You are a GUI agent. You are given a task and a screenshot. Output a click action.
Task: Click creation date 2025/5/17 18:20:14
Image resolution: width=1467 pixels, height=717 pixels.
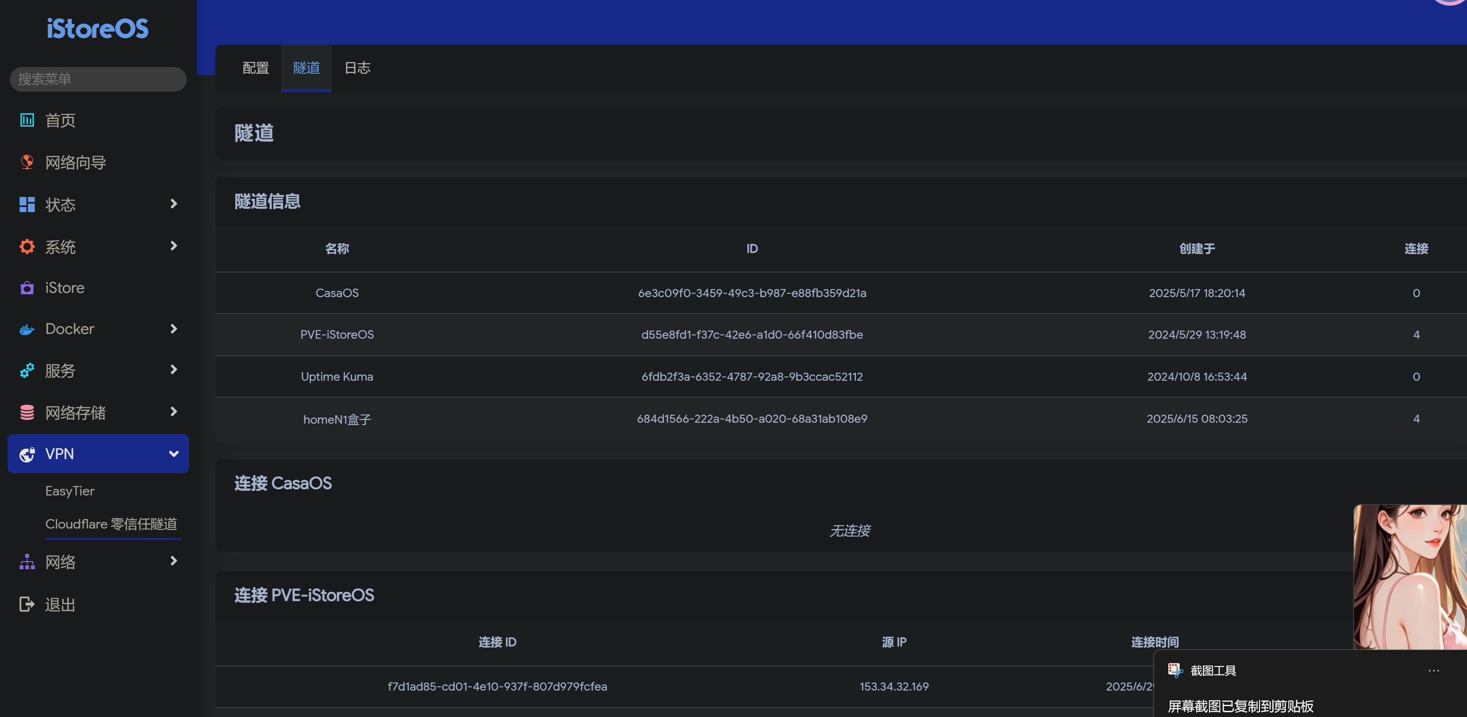[x=1197, y=293]
